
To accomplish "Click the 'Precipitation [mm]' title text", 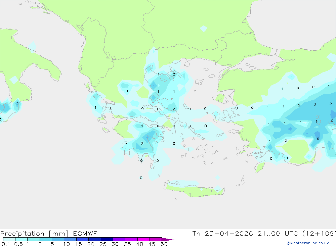I will pos(34,234).
